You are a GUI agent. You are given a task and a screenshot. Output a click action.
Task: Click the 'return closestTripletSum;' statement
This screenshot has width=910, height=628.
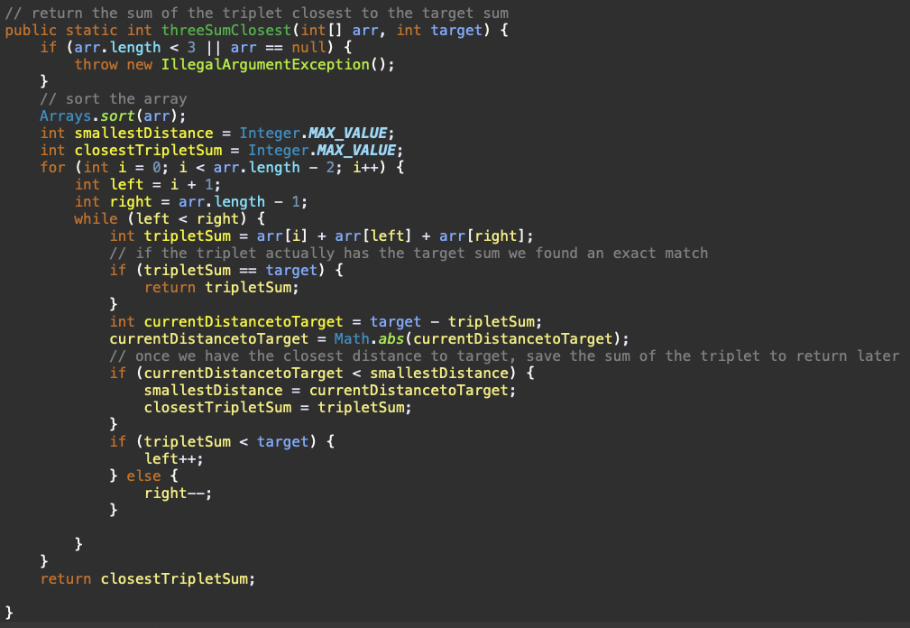pos(148,578)
